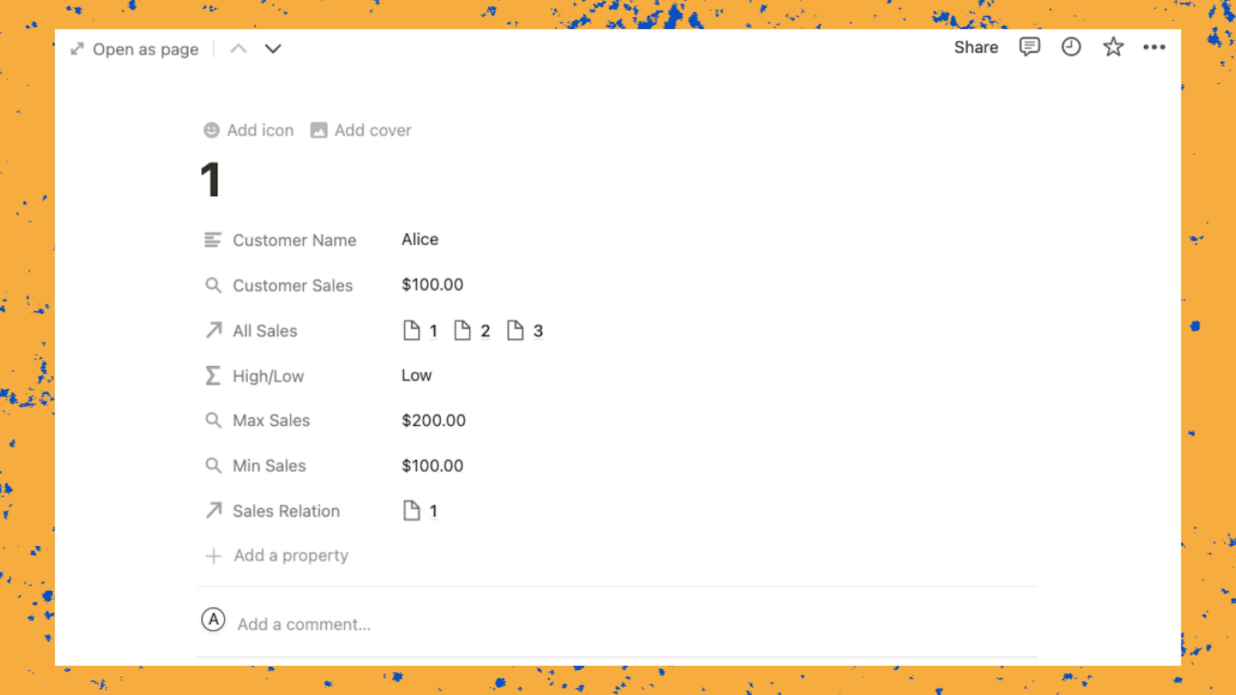Click the Add a comment input field
Viewport: 1236px width, 695px height.
click(303, 624)
